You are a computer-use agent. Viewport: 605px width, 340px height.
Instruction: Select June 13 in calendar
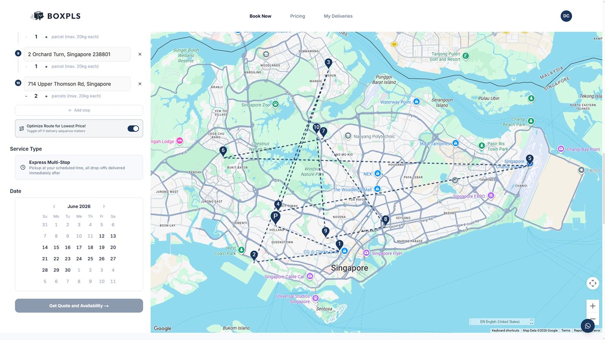click(x=113, y=236)
